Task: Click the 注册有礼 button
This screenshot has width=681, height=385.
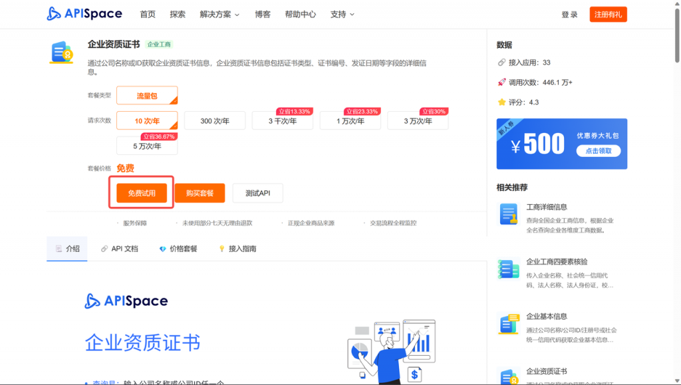Action: 608,15
